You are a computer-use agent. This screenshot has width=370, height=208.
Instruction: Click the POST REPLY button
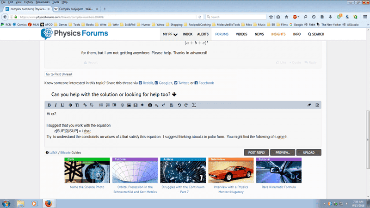257,152
